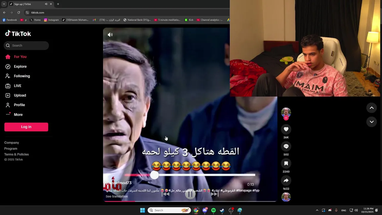Seek on the thin red progress bar at the video's bottom edge

(190, 201)
